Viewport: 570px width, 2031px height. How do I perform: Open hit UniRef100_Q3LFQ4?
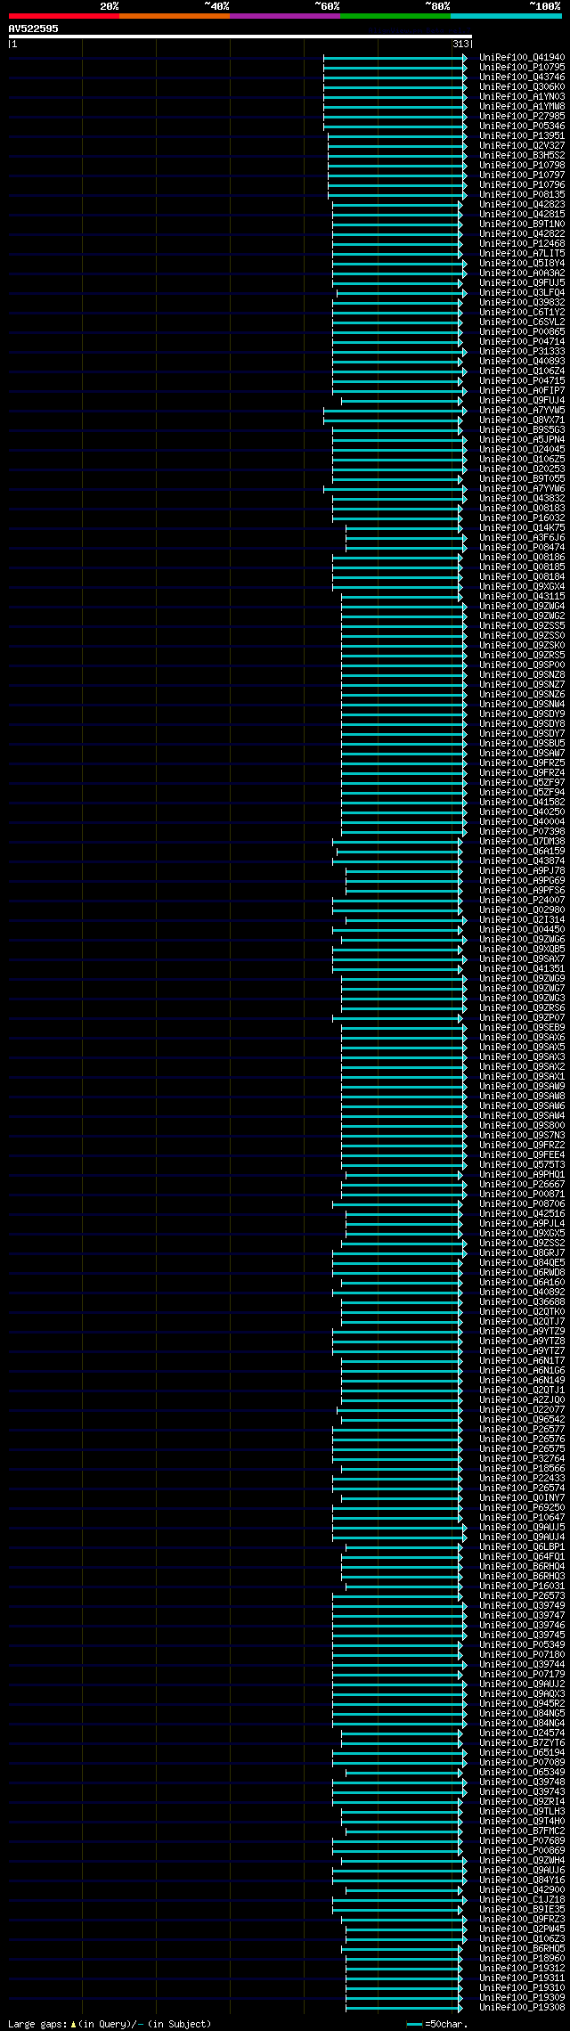tap(522, 292)
